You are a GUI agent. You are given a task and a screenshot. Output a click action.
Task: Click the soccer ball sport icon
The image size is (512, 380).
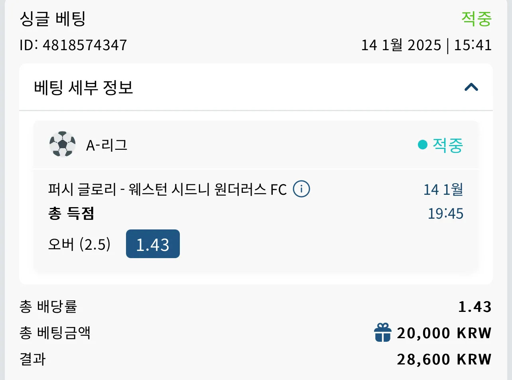tap(63, 144)
